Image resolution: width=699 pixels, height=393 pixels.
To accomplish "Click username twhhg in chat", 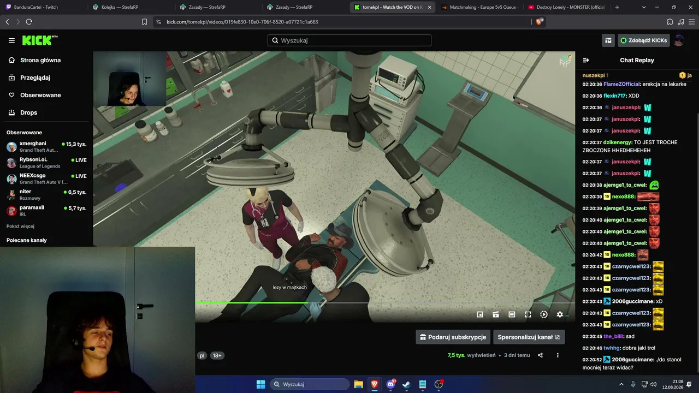I will pyautogui.click(x=612, y=348).
